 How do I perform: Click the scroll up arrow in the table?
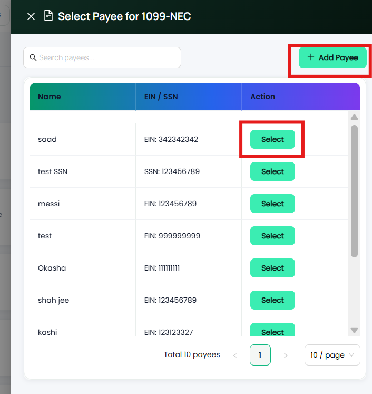(x=355, y=117)
